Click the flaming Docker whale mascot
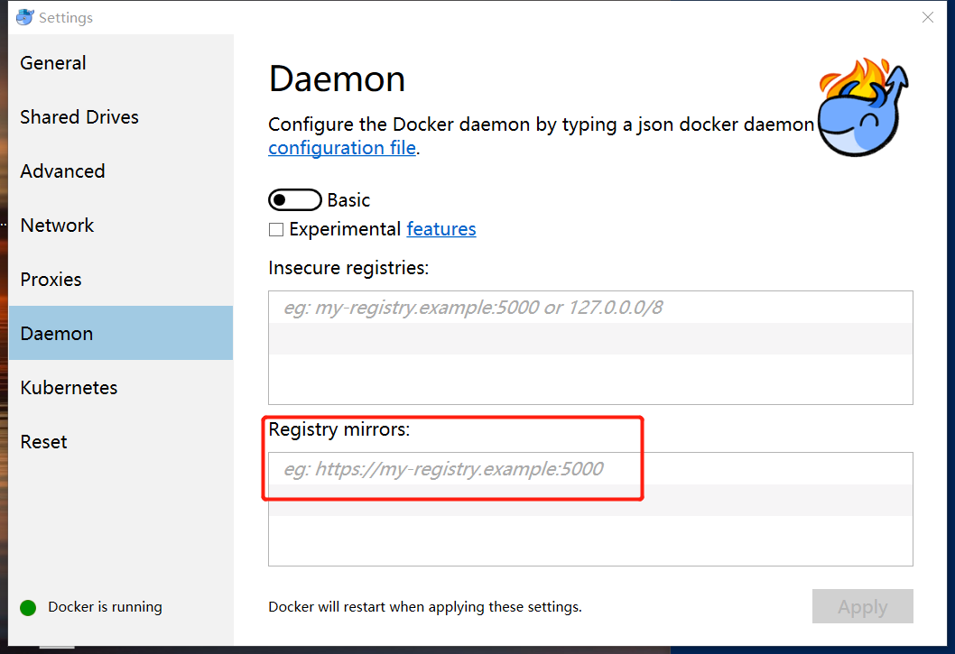Screen dimensions: 955x654 coord(865,108)
